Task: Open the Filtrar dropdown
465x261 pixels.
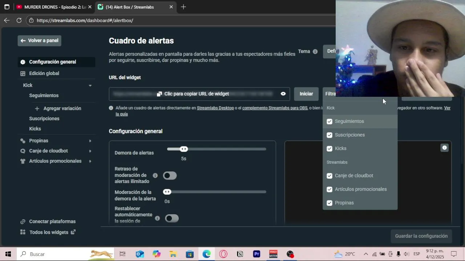Action: 329,94
